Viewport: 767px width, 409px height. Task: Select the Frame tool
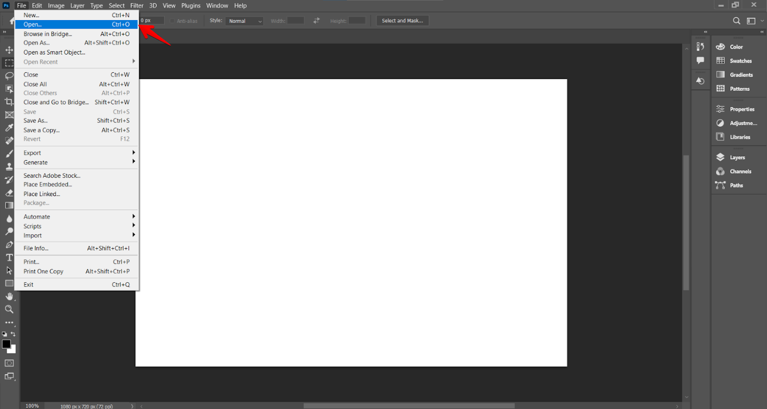pos(9,115)
